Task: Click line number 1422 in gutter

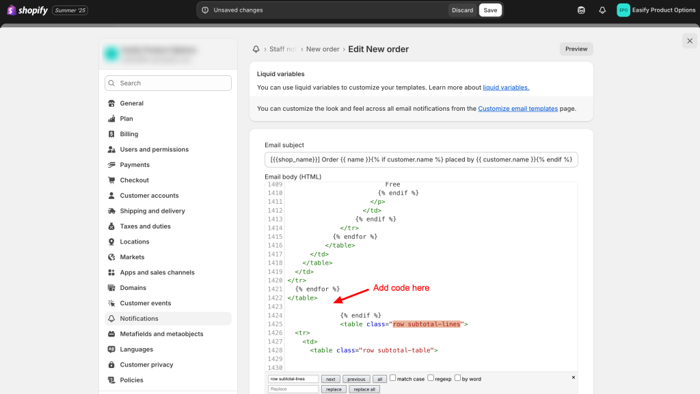Action: pyautogui.click(x=275, y=298)
